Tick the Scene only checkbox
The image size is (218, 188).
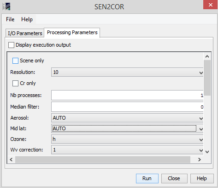coord(15,61)
